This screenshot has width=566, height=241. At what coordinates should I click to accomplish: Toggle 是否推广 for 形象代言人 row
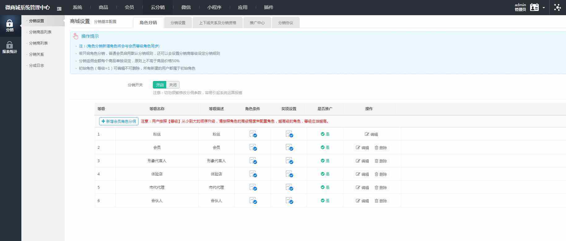pos(325,161)
